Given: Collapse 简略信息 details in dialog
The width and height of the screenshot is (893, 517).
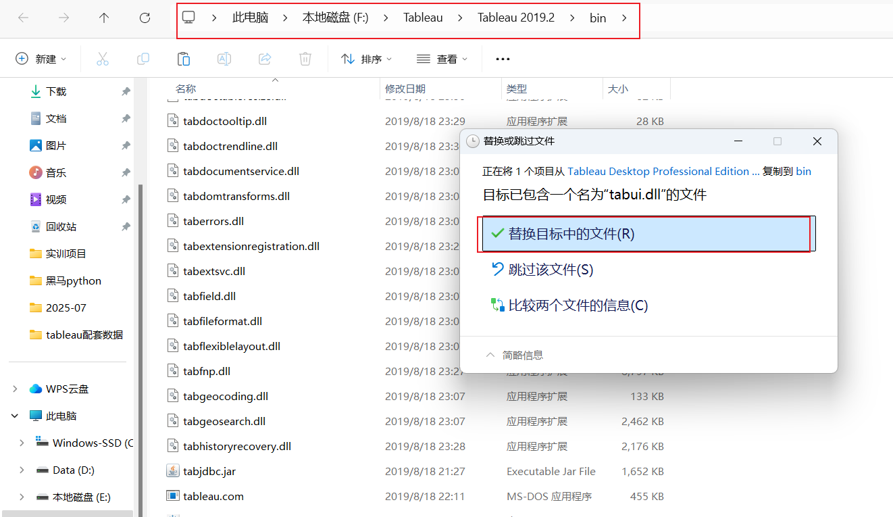Looking at the screenshot, I should click(515, 355).
